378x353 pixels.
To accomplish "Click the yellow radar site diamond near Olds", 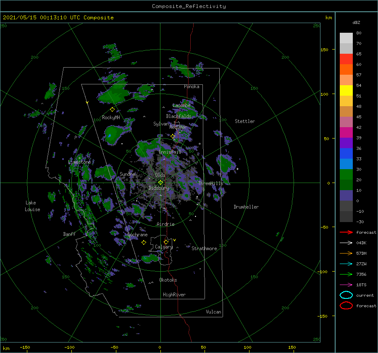I will 160,183.
